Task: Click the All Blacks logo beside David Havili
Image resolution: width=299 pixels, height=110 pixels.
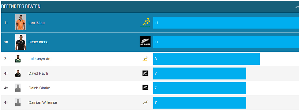Action: coord(145,73)
